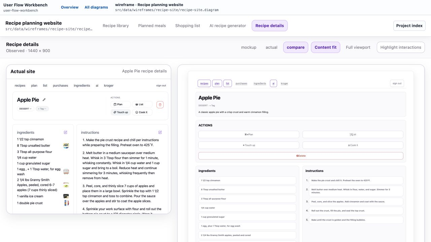The image size is (431, 242).
Task: Click the double pie crust product image
Action: coord(66,203)
